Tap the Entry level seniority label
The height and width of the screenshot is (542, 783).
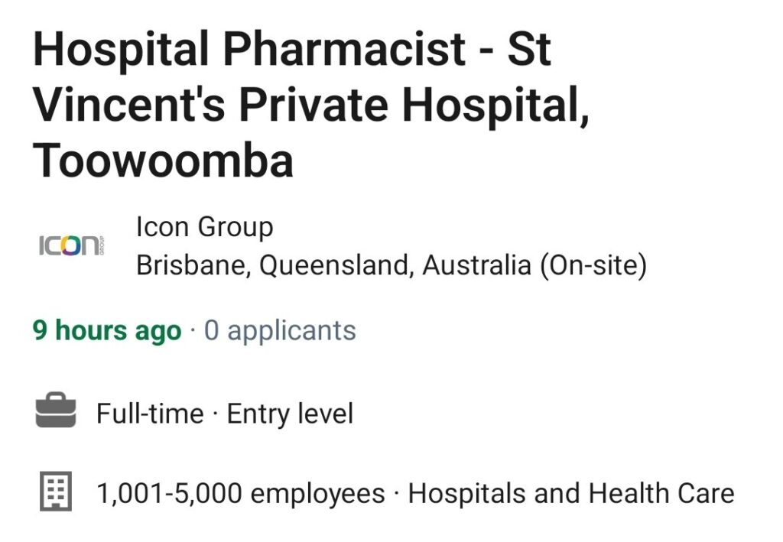click(x=290, y=414)
